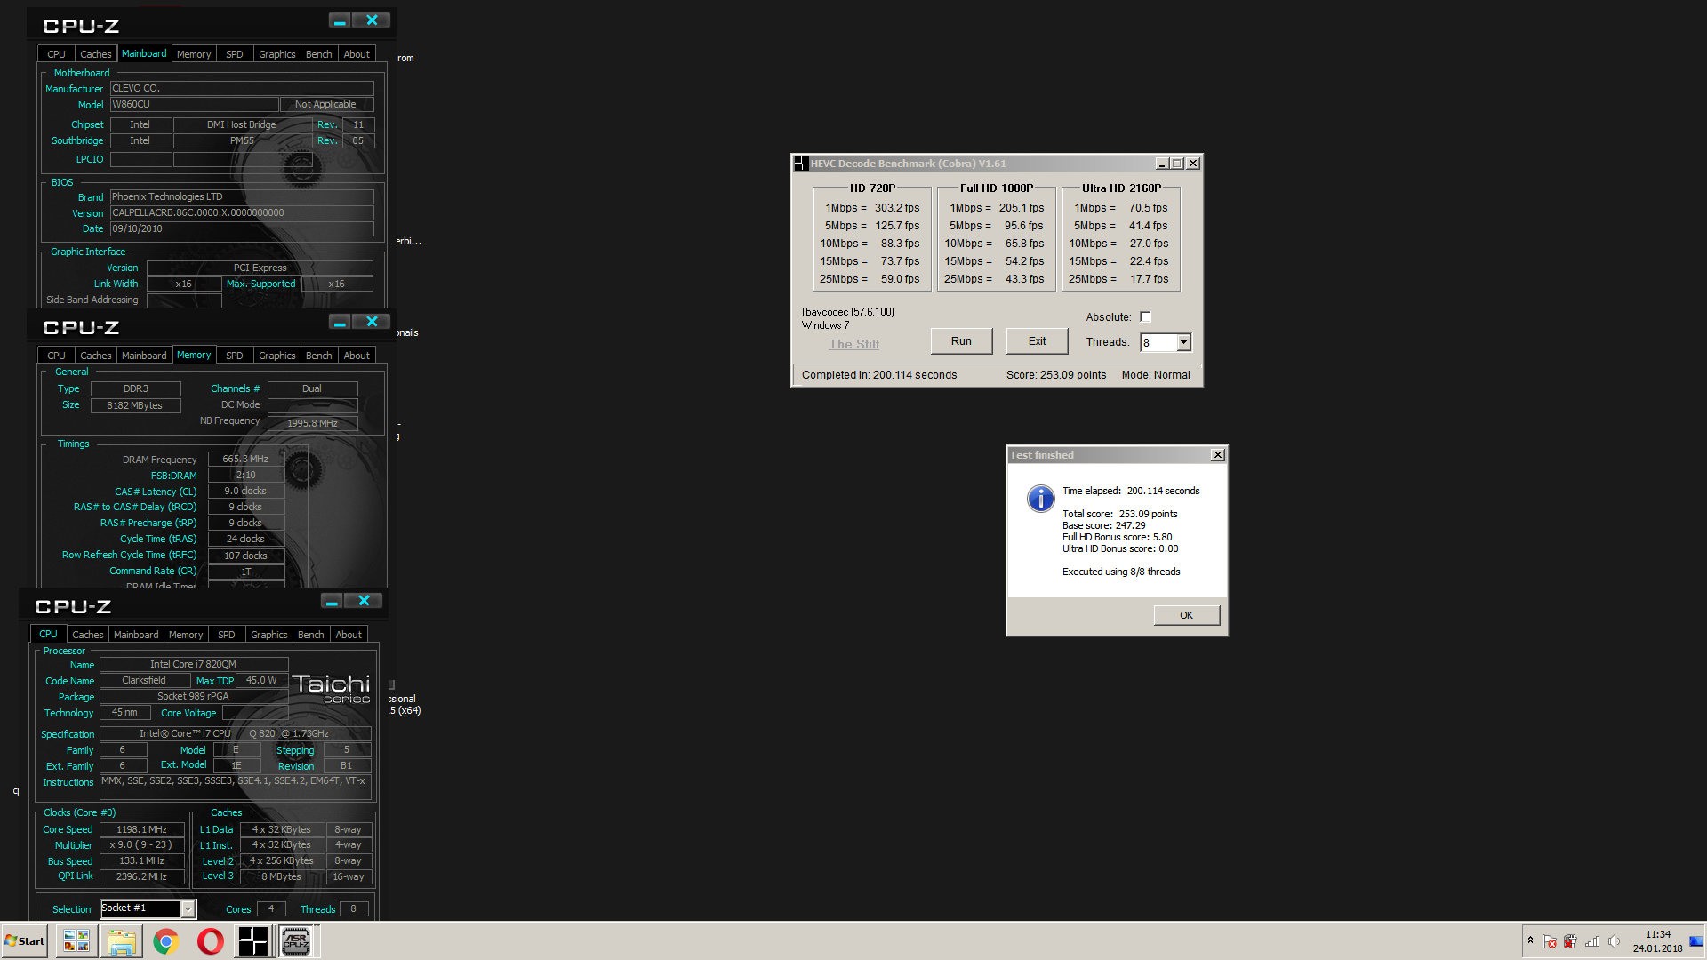Minimize the HEVC Decode Benchmark window
The image size is (1707, 960).
(x=1162, y=164)
